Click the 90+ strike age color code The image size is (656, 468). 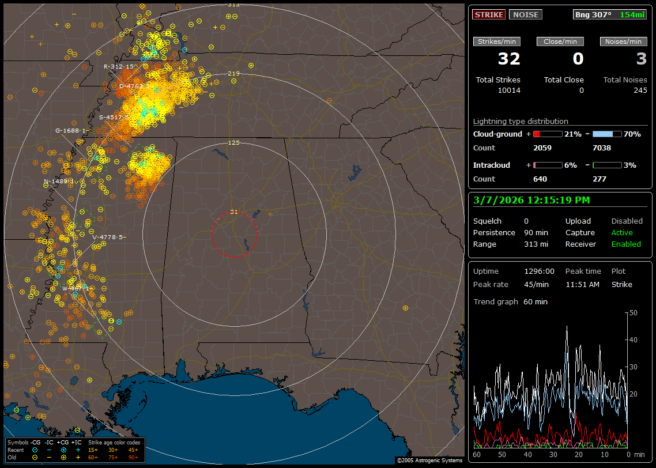pos(133,457)
